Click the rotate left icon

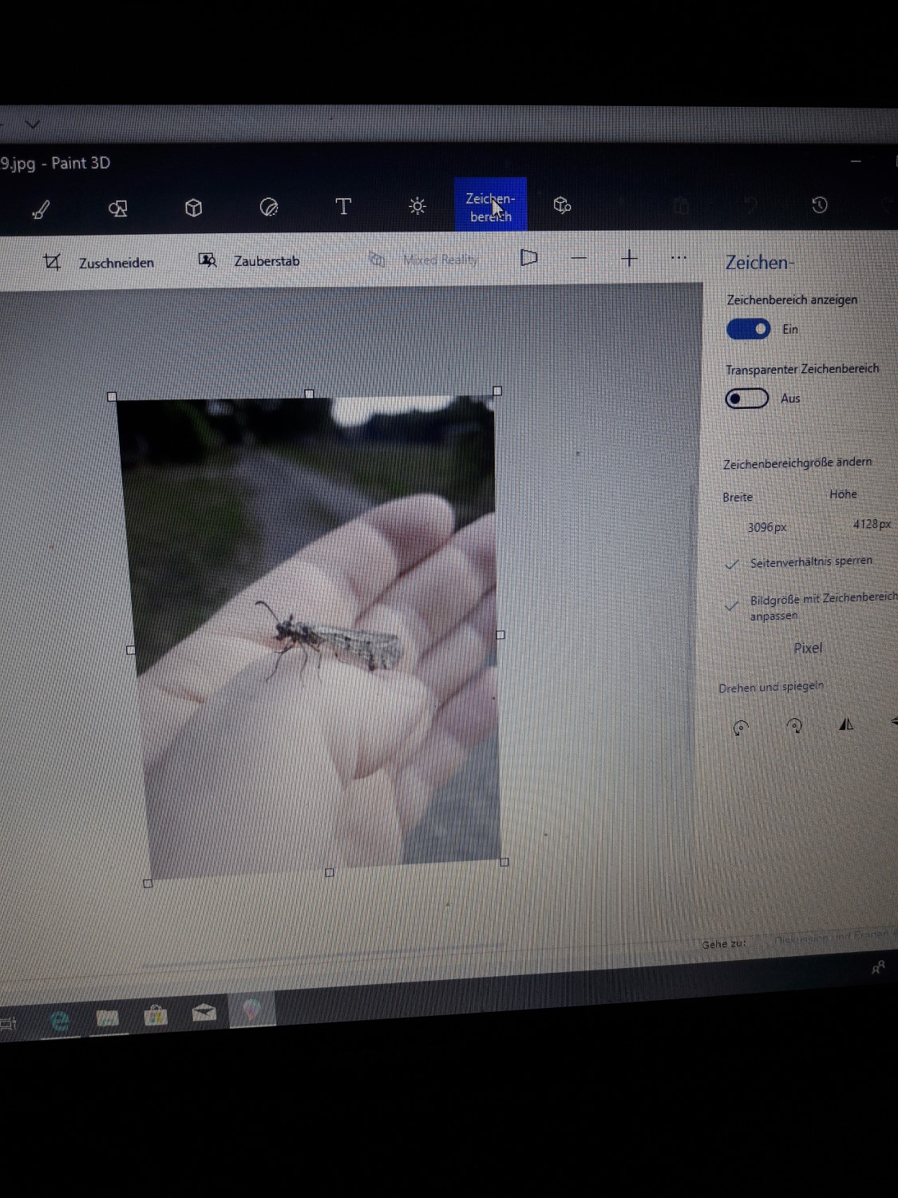(741, 727)
